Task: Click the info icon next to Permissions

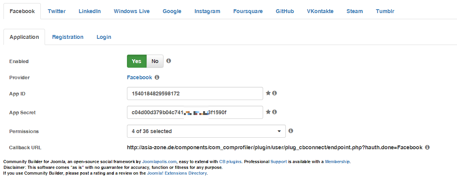Action: [290, 131]
